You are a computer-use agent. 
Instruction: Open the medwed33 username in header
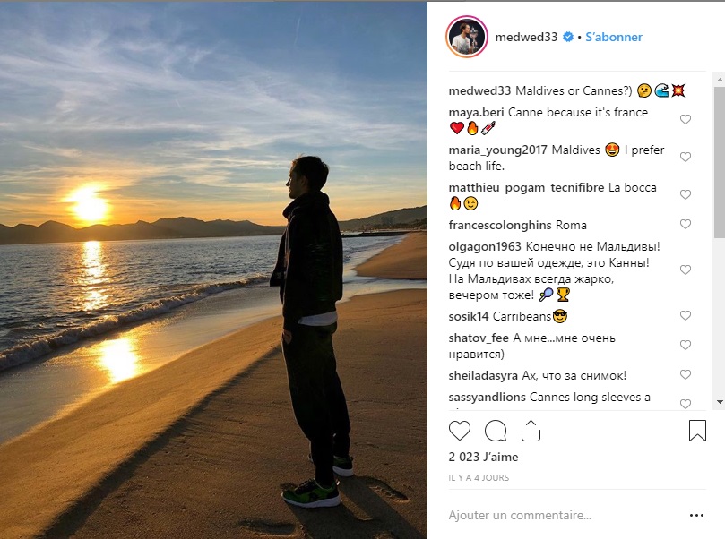[x=526, y=37]
